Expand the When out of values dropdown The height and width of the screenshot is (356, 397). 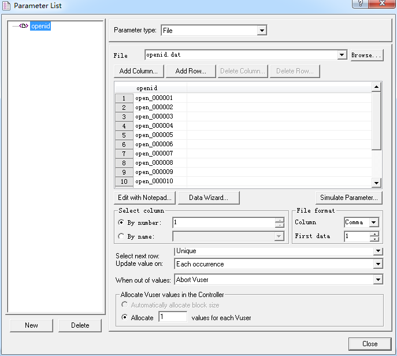378,280
